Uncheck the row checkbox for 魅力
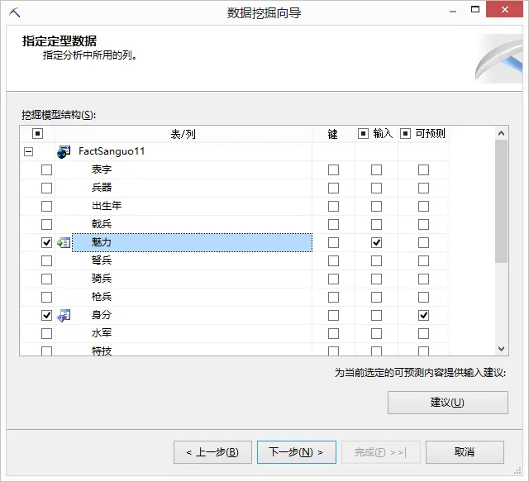This screenshot has width=529, height=482. pos(46,243)
